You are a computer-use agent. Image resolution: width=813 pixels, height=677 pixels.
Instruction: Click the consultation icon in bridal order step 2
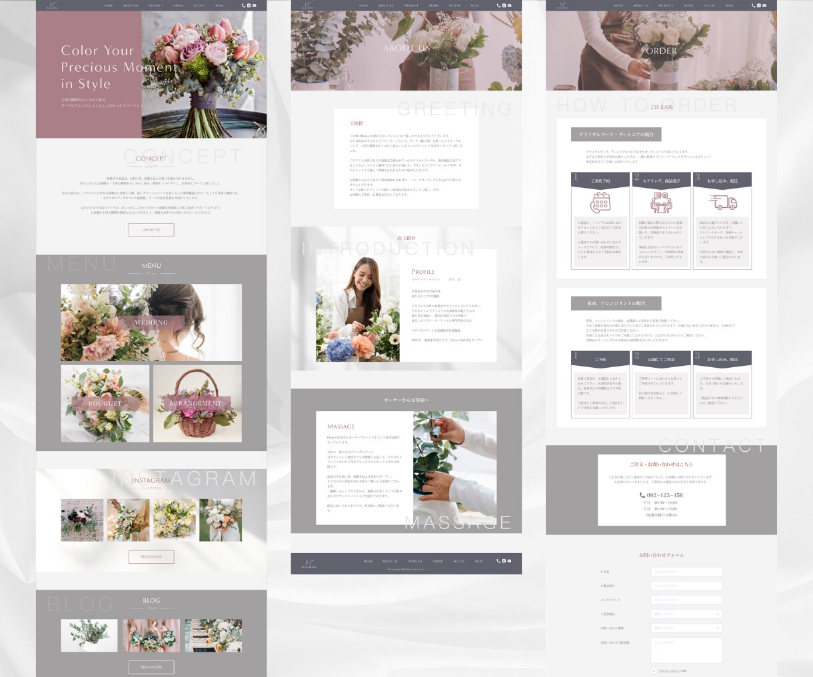661,202
